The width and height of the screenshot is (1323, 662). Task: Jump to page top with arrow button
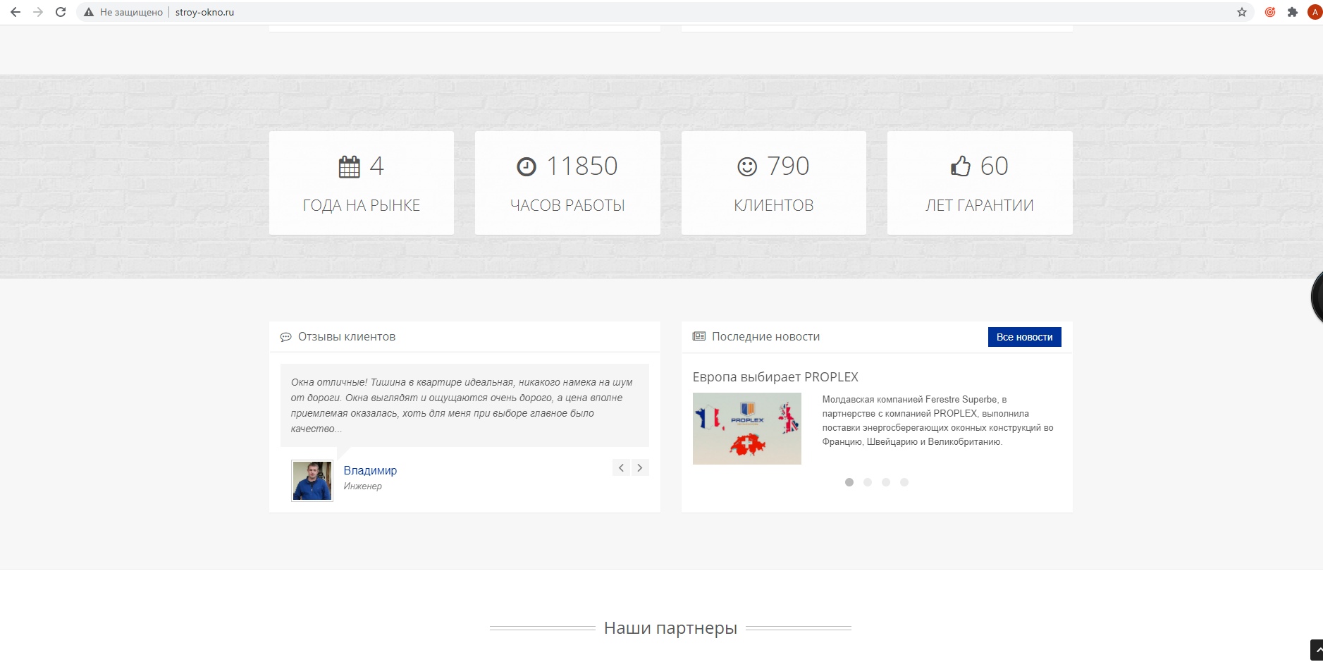coord(1317,650)
